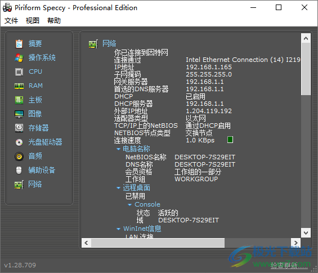This screenshot has width=318, height=273.
Task: Open 光盘驱动器 section from sidebar label
Action: [45, 142]
